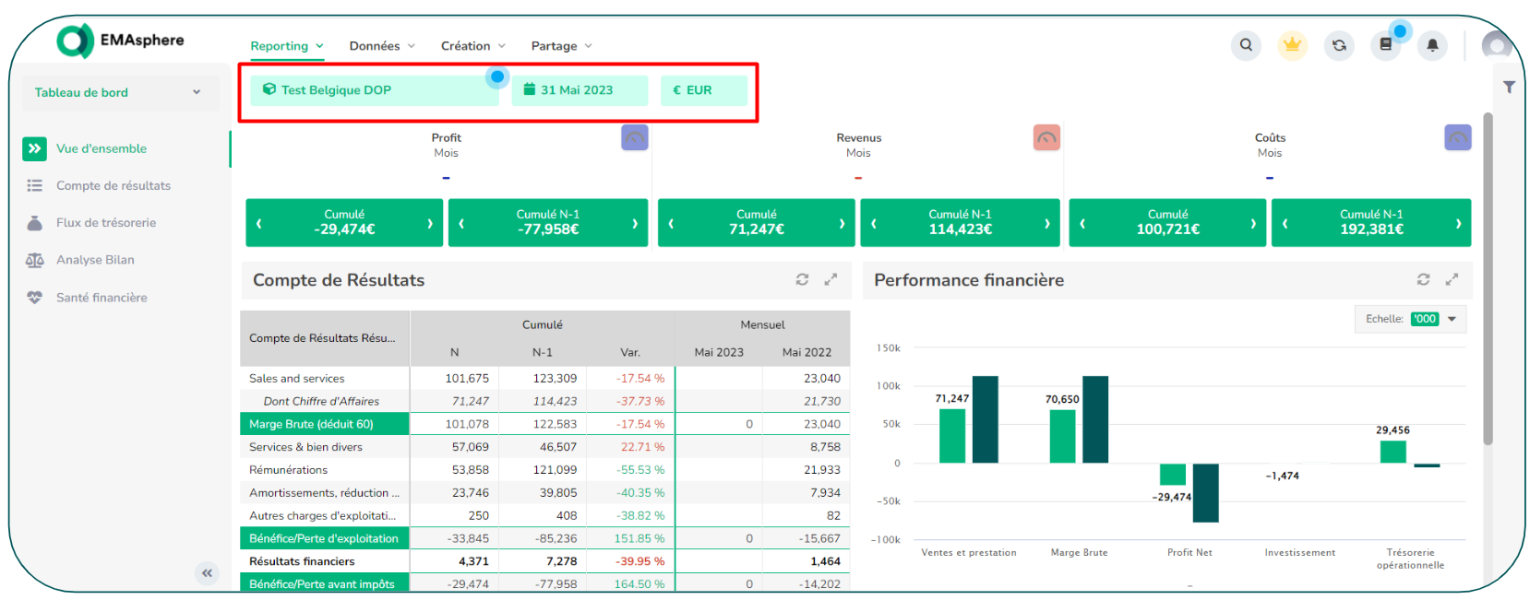
Task: Go to next Profit Cumulé value
Action: pyautogui.click(x=430, y=224)
